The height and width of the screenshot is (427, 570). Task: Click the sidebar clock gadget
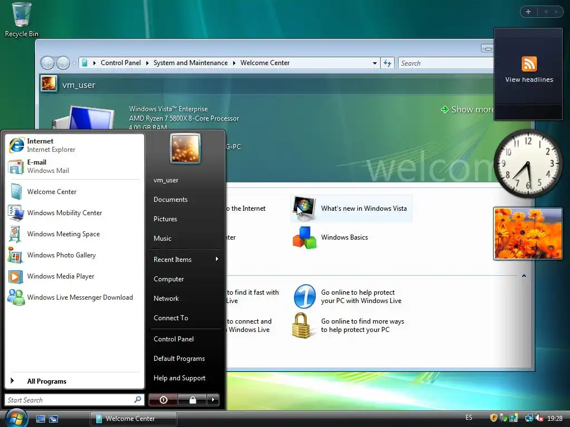528,163
